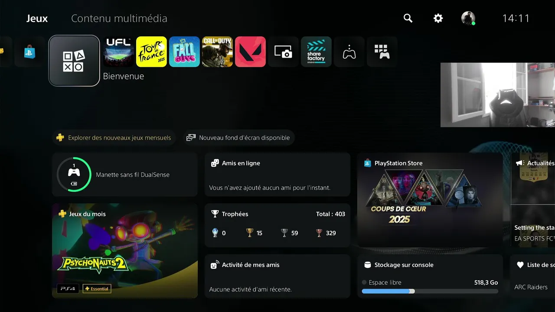
Task: Click the PlayStation Store card title
Action: click(398, 163)
